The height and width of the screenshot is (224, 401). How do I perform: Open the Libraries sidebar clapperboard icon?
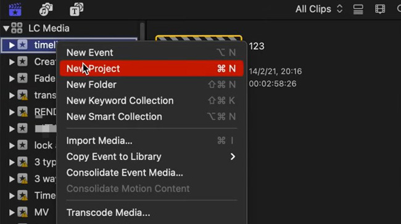click(15, 9)
